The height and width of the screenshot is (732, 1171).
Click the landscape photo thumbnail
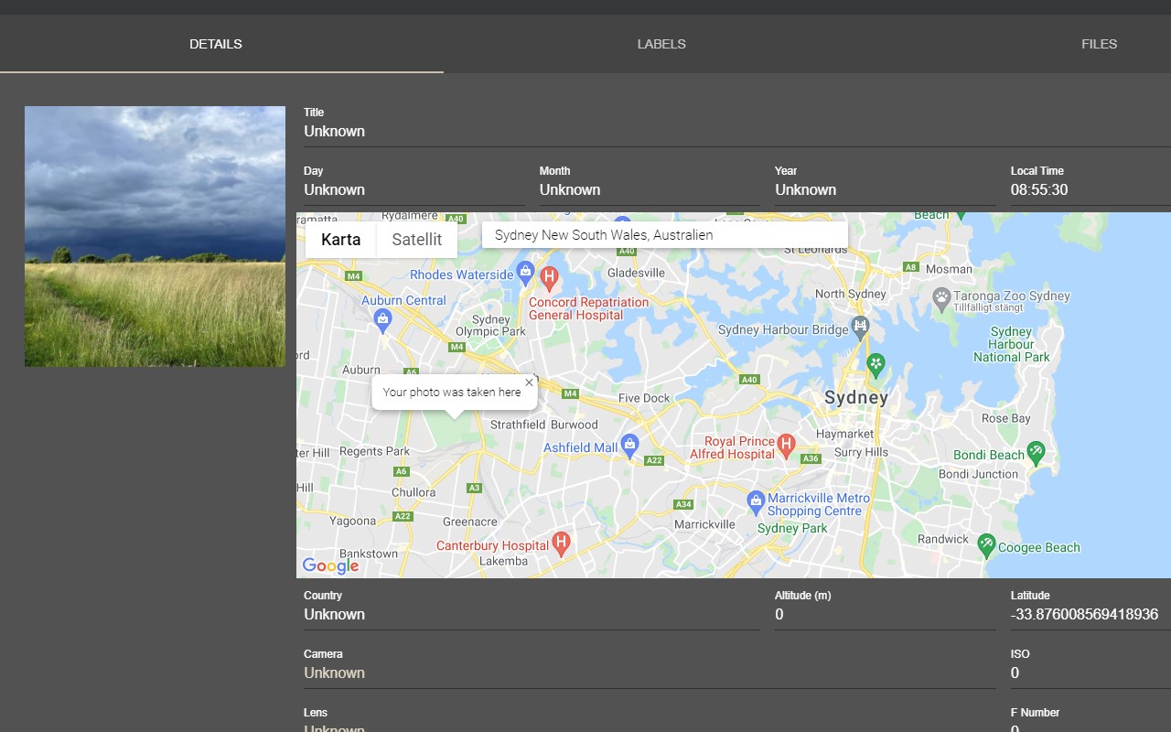pyautogui.click(x=155, y=236)
